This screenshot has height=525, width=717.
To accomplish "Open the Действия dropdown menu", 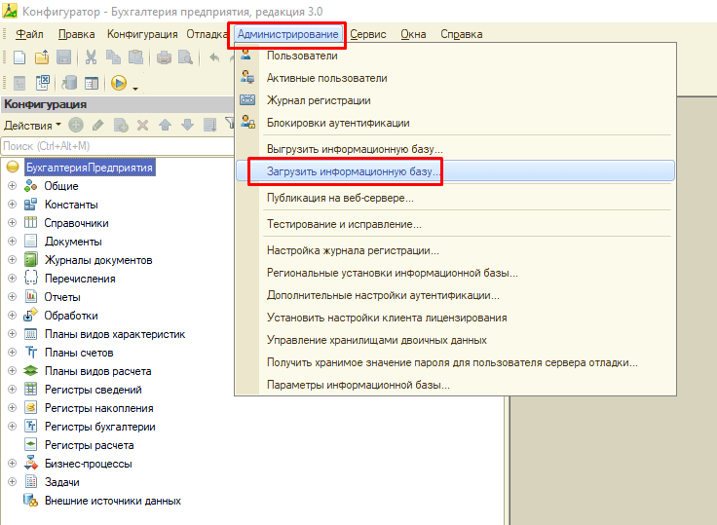I will (x=32, y=126).
